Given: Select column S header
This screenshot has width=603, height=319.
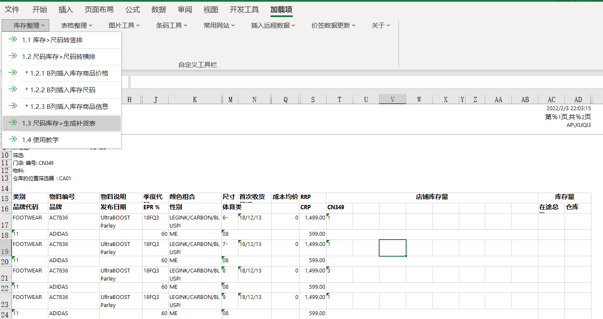Looking at the screenshot, I should point(313,99).
